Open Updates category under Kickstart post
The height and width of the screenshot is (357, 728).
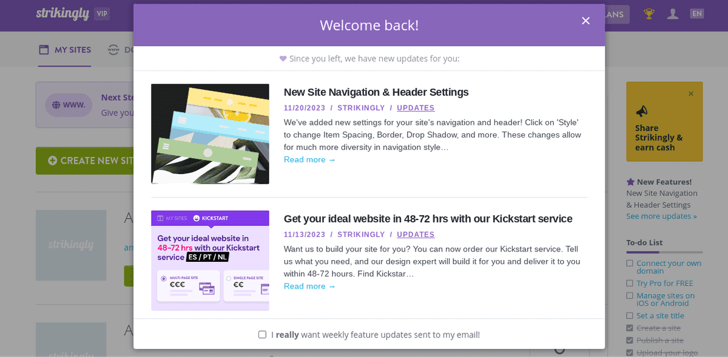click(x=416, y=235)
